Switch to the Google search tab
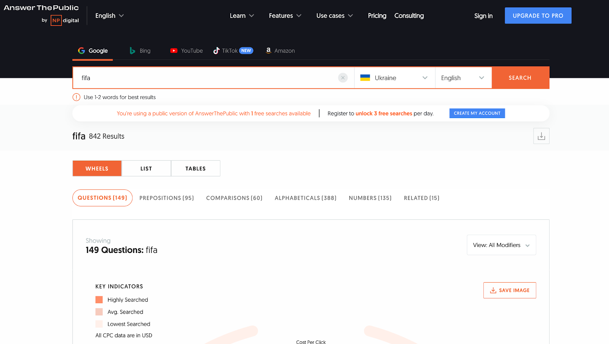This screenshot has height=344, width=609. click(x=92, y=51)
